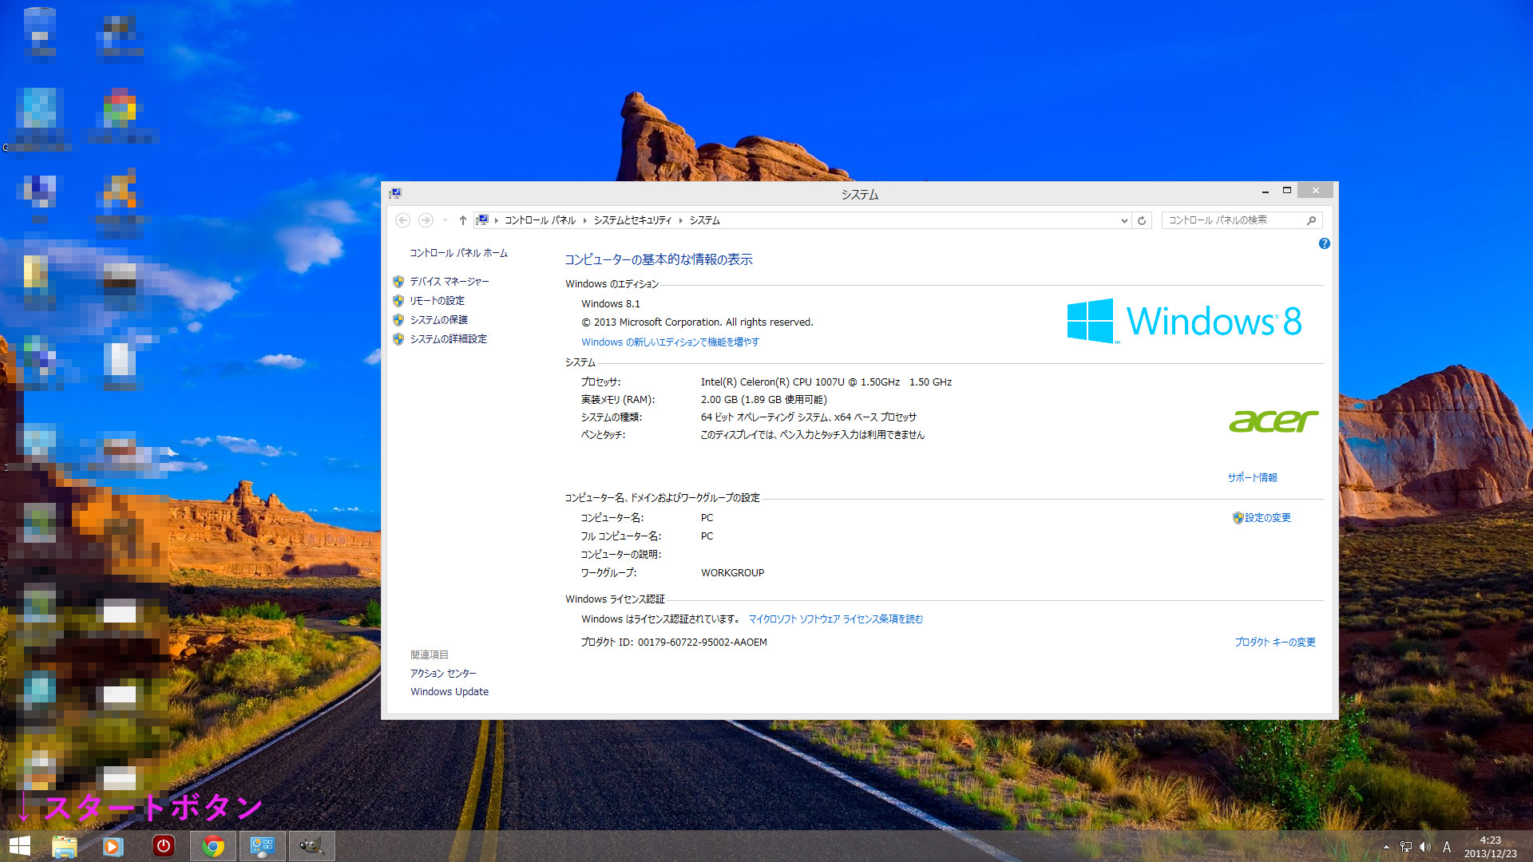
Task: Show the hidden tray icons arrow
Action: (1386, 847)
